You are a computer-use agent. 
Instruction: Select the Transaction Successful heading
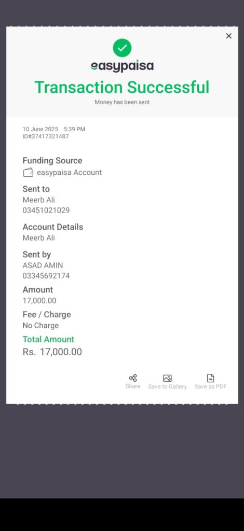(122, 87)
